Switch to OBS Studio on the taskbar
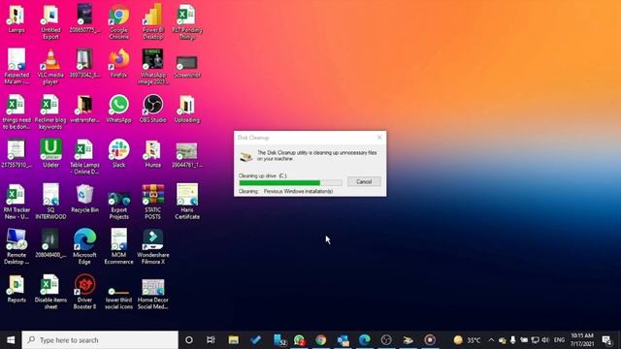The width and height of the screenshot is (621, 349). pos(386,340)
